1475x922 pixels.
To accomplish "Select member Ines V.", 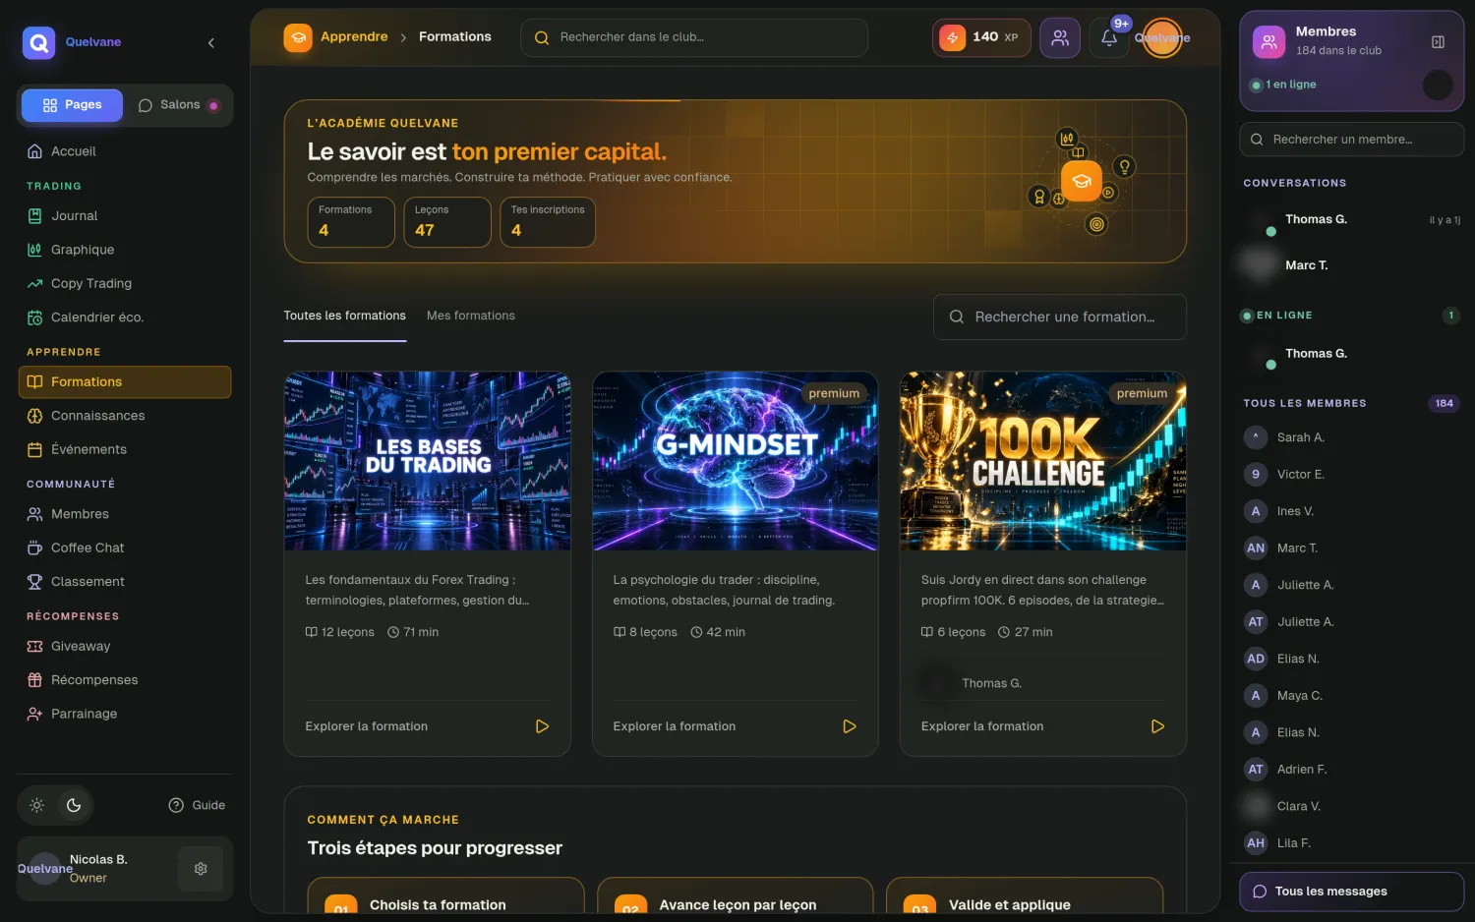I will tap(1352, 511).
